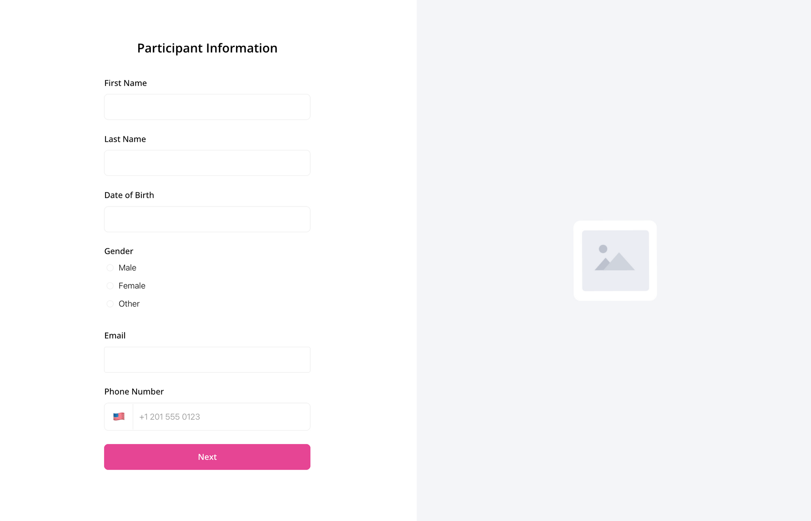Select the Male radio button circle
This screenshot has height=521, width=811.
(x=110, y=268)
